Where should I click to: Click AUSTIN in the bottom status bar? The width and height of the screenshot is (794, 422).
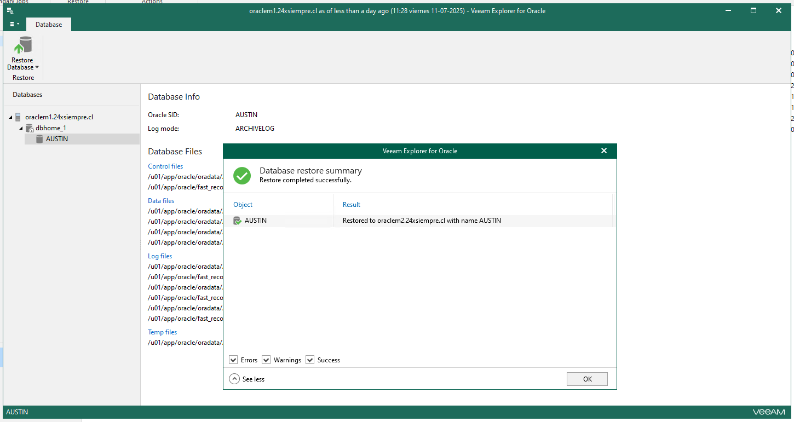click(x=17, y=412)
